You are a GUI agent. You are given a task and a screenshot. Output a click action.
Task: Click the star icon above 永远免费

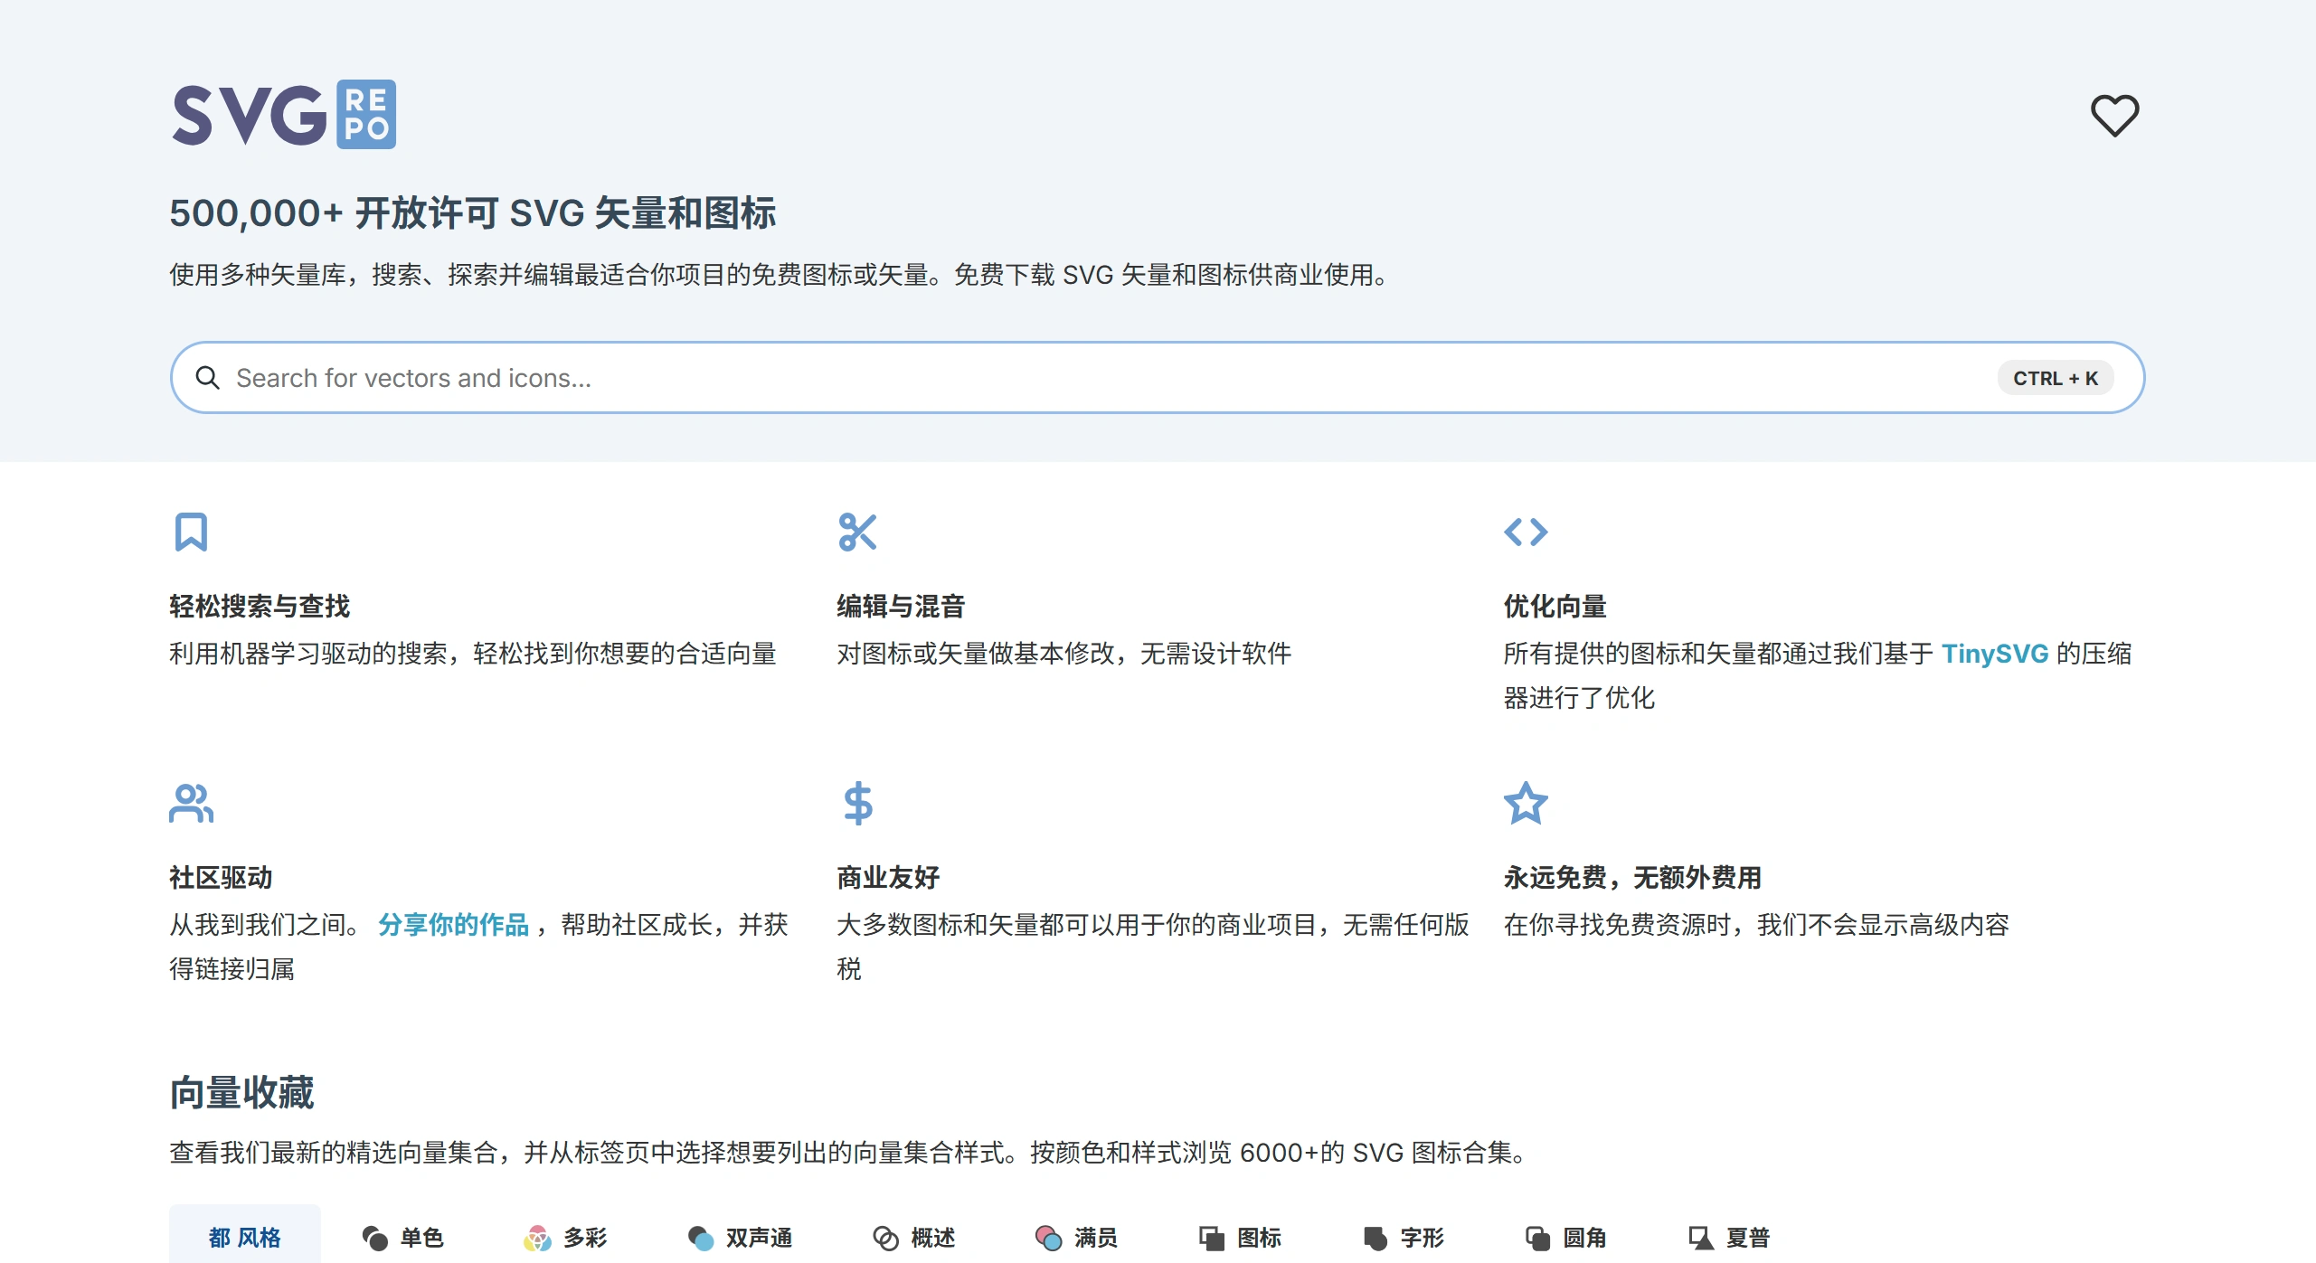point(1525,803)
